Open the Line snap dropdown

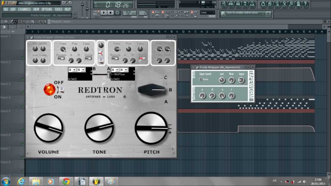[x=208, y=13]
